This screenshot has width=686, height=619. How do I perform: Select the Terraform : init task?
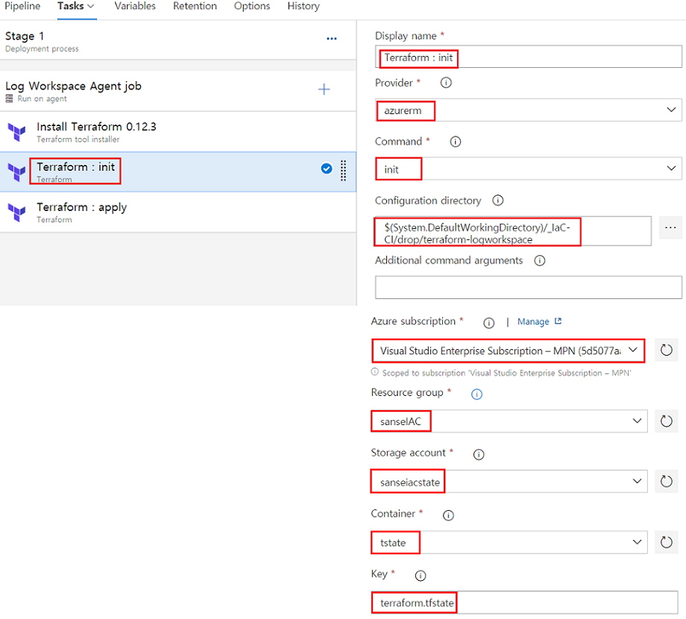point(178,172)
